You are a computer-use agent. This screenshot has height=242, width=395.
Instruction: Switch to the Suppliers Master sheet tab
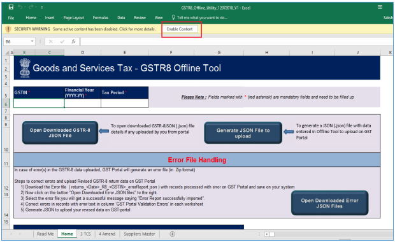[140, 234]
